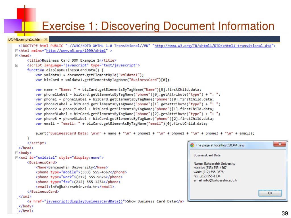Click the 'var xmldata1' declaration line

click(90, 75)
